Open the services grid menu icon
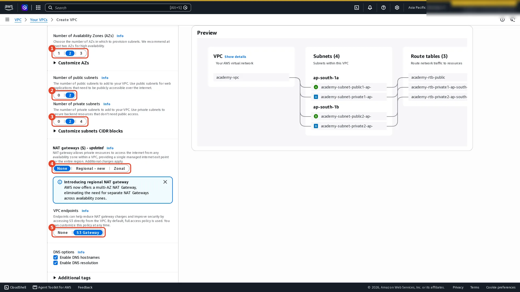This screenshot has height=292, width=520. tap(38, 8)
